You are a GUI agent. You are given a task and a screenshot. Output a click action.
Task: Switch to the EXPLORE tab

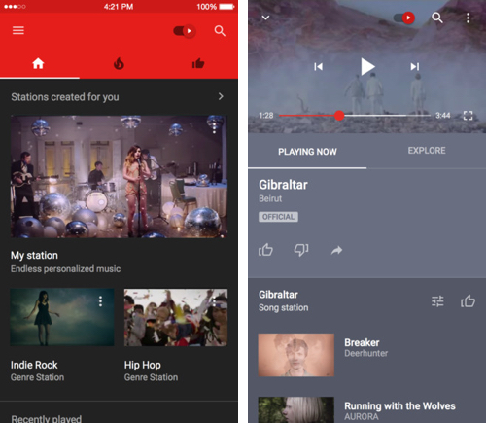(427, 151)
